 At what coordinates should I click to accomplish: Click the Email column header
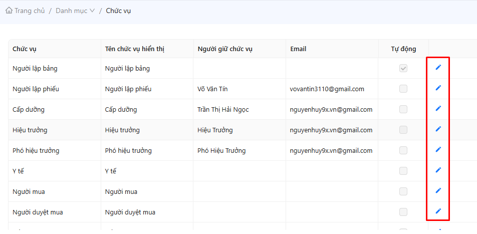click(298, 49)
